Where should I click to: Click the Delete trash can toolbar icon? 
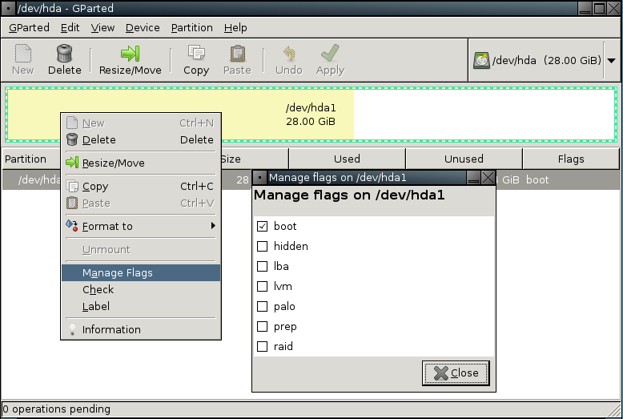pos(64,53)
